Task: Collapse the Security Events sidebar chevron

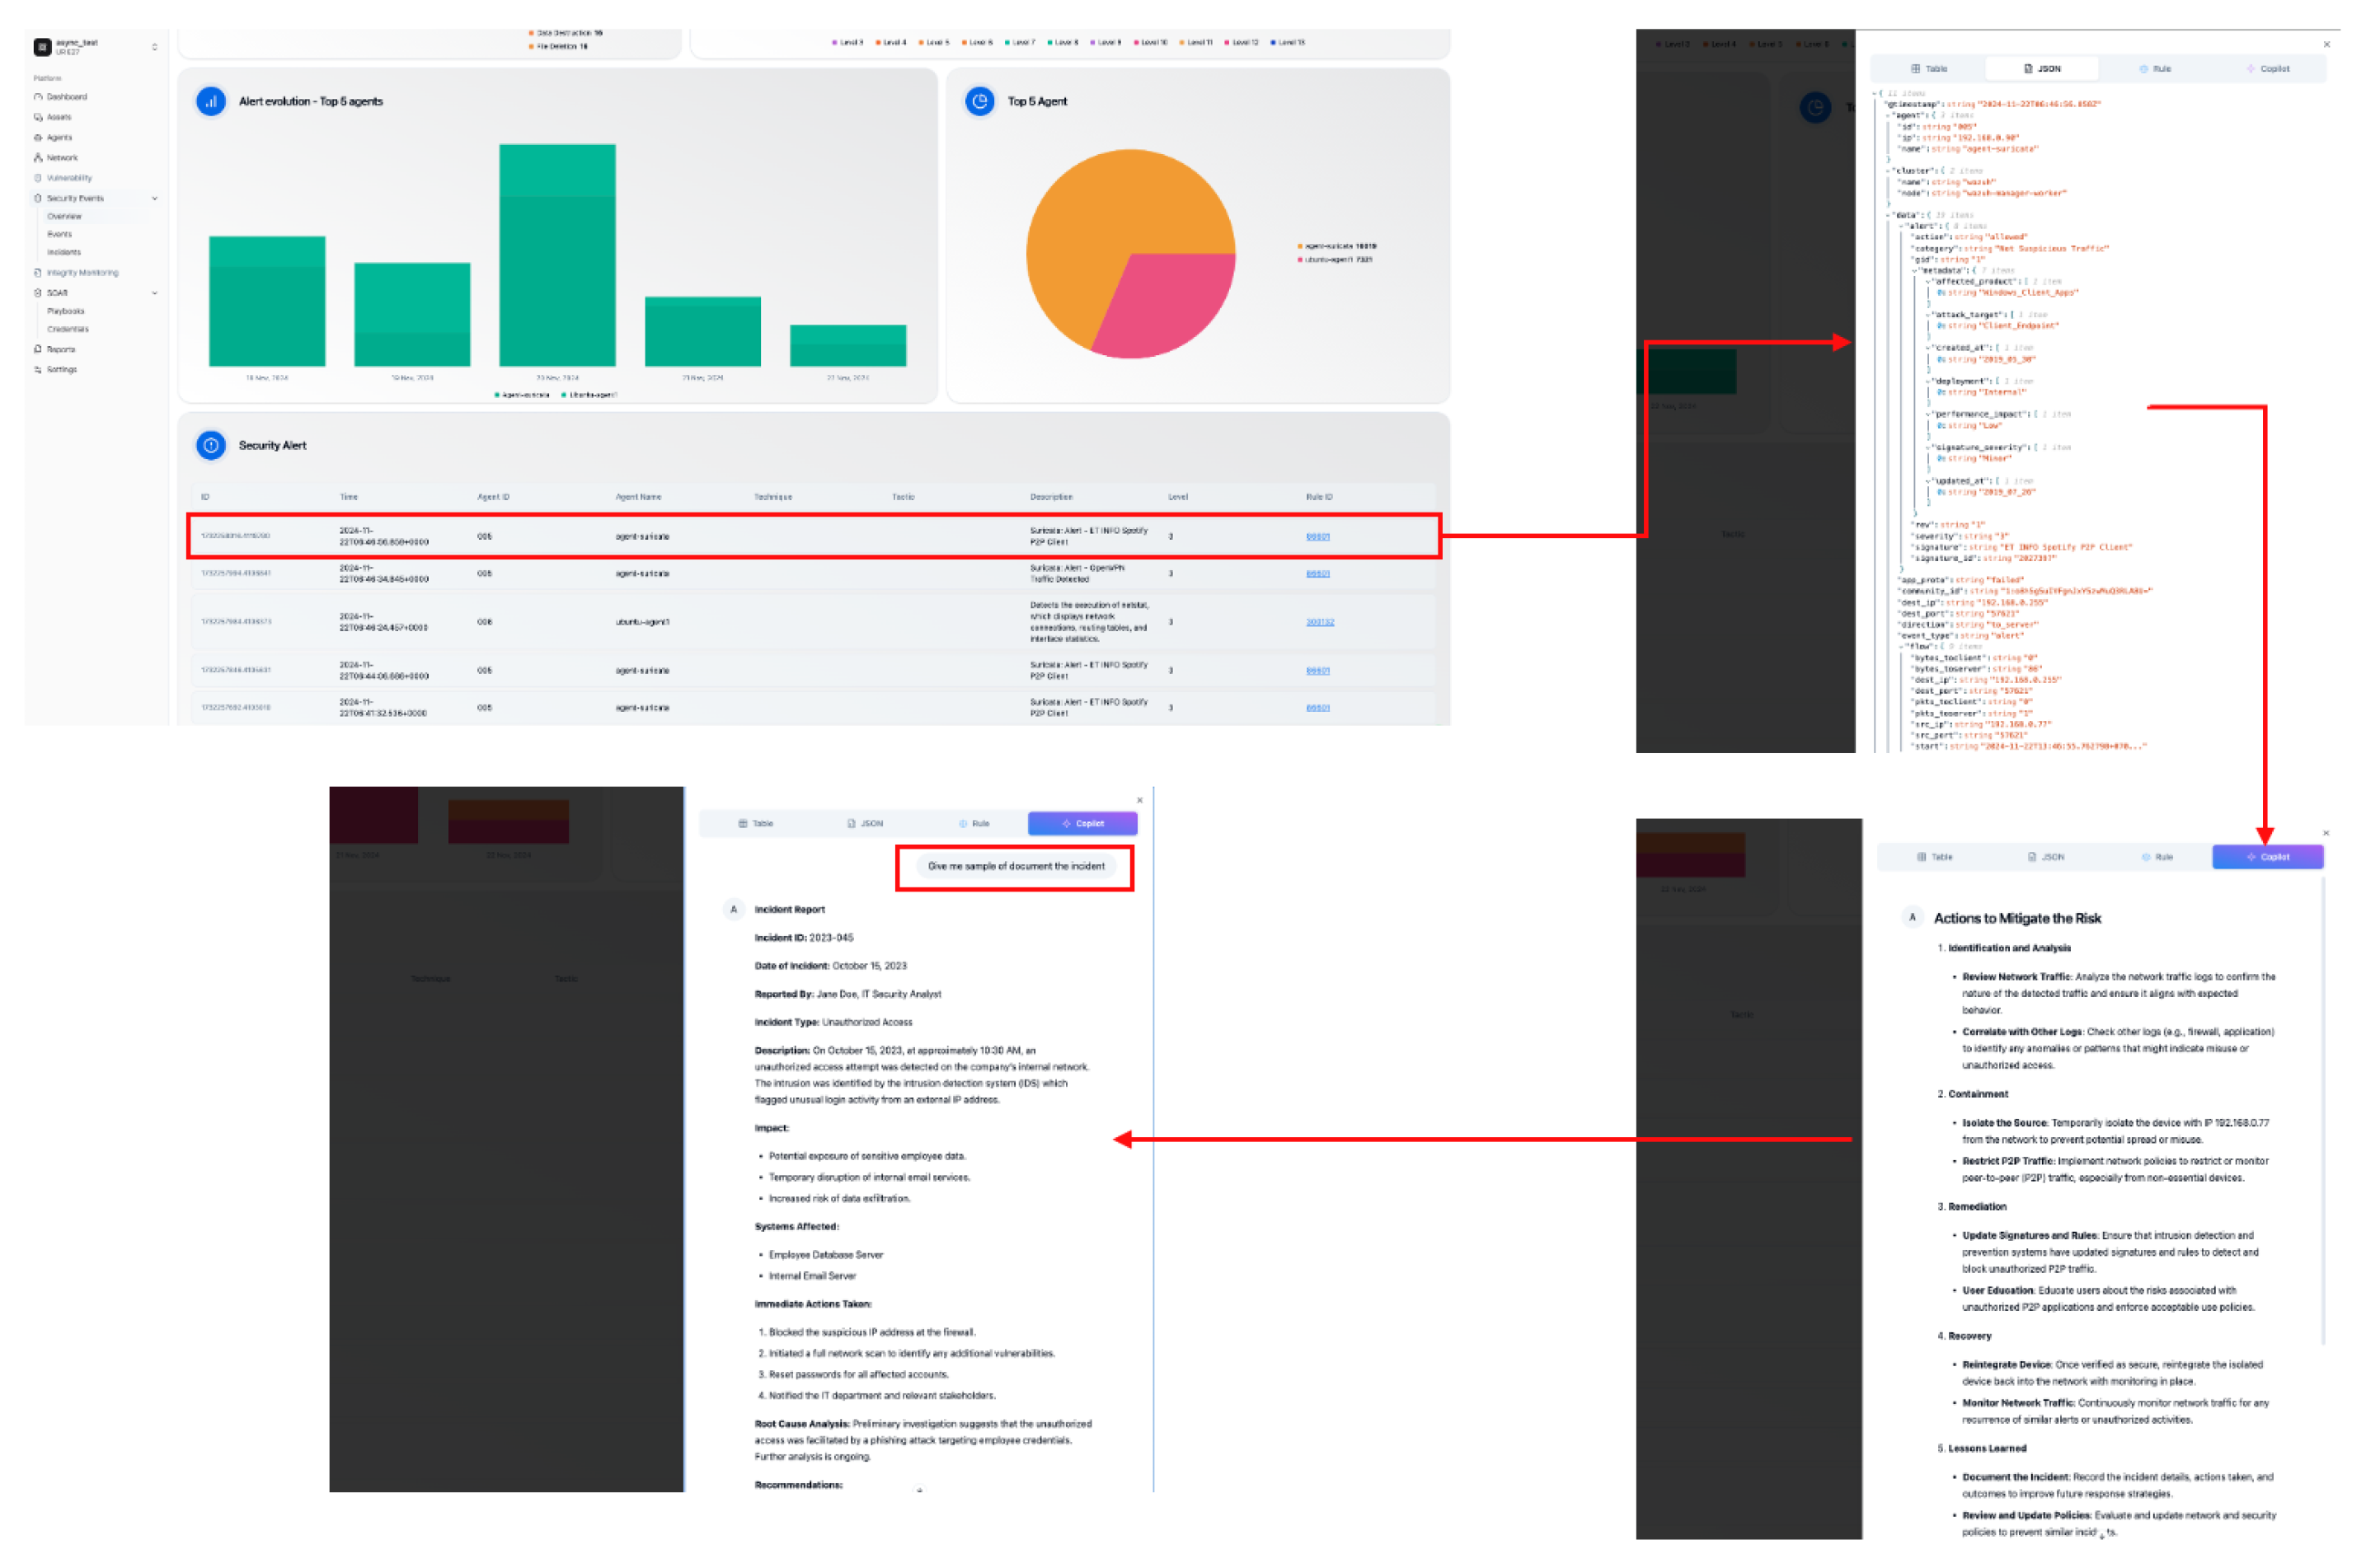Action: pyautogui.click(x=154, y=198)
